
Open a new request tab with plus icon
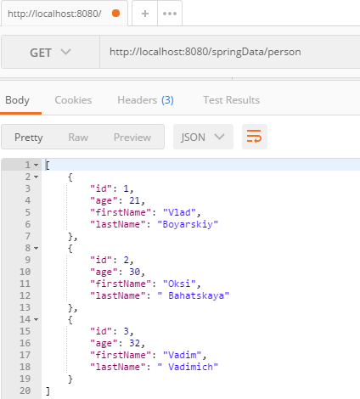(145, 14)
